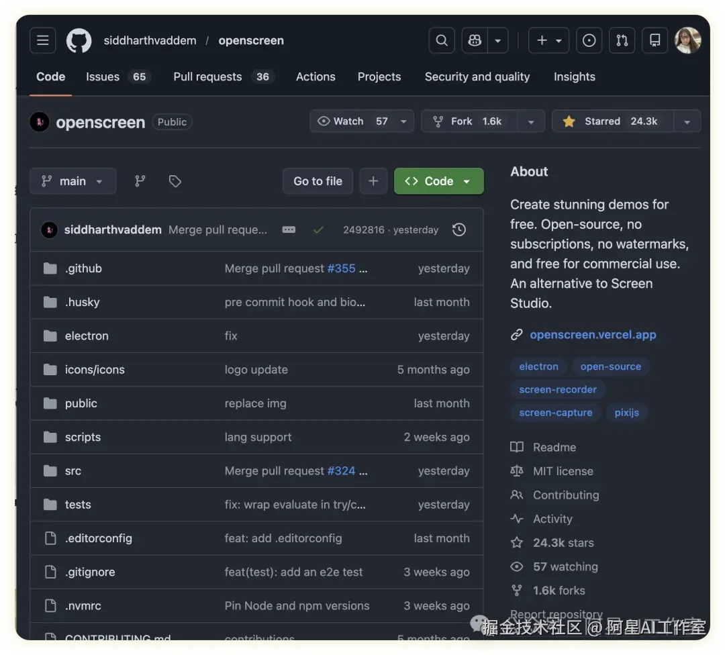Open the main branch selector
725x655 pixels.
(x=72, y=181)
